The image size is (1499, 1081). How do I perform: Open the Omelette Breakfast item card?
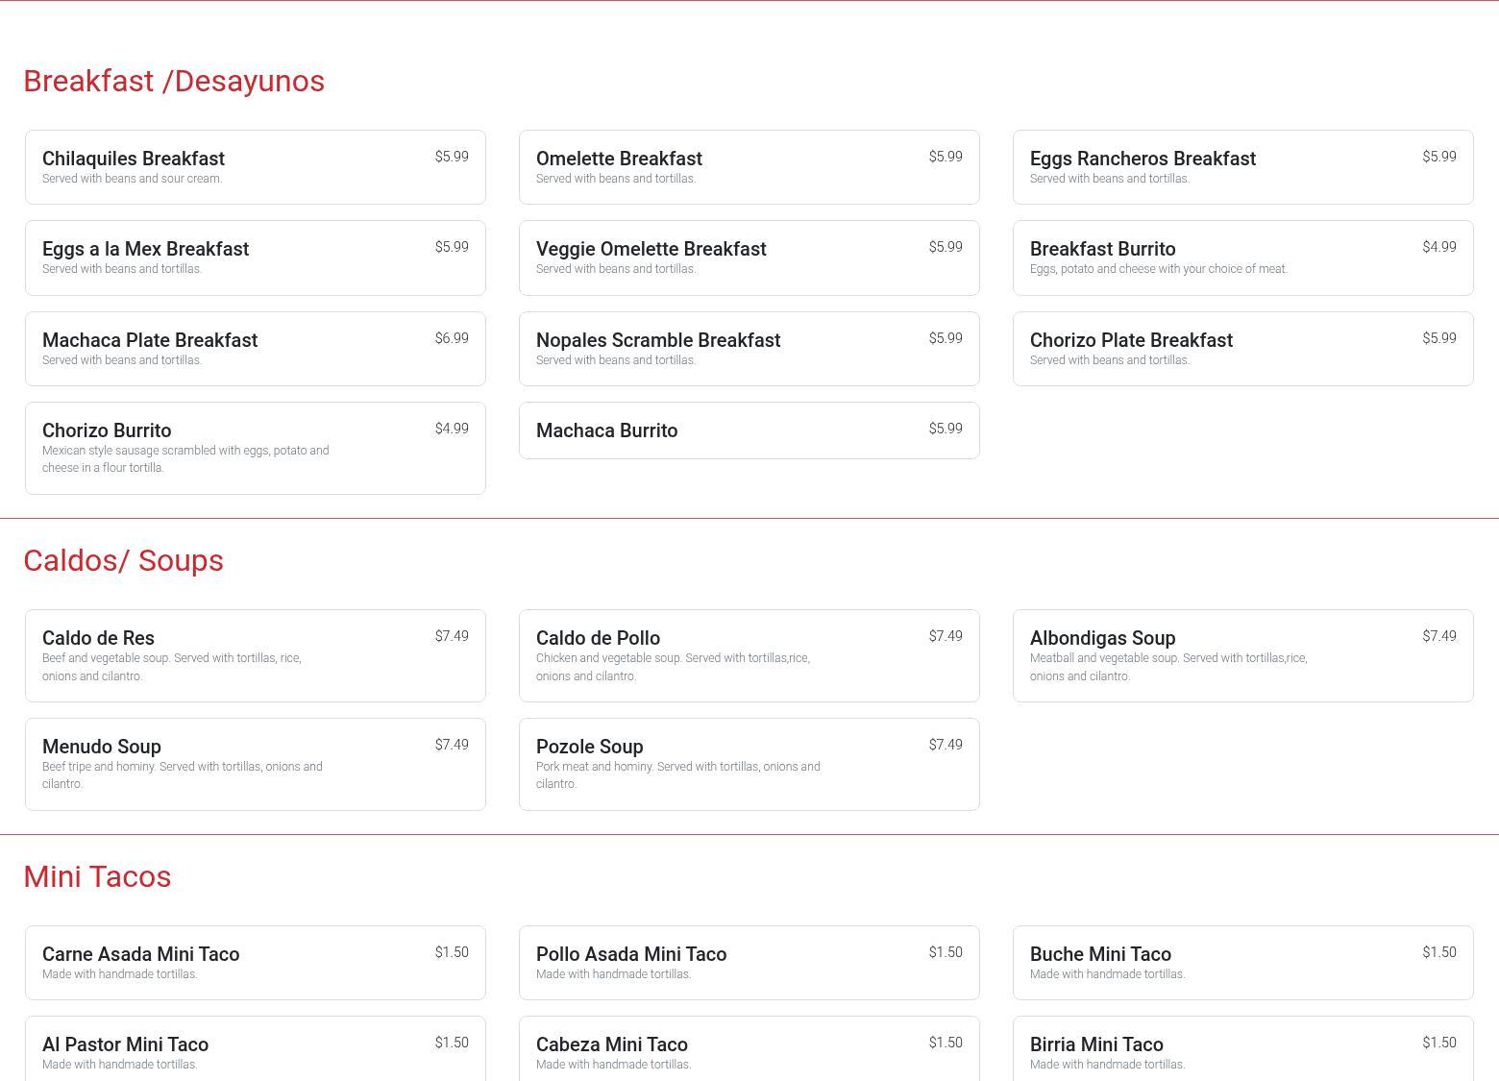pyautogui.click(x=749, y=167)
